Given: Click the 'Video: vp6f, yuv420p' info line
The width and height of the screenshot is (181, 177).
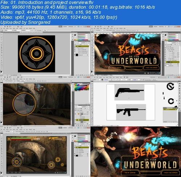Looking at the screenshot, I should pyautogui.click(x=59, y=17).
